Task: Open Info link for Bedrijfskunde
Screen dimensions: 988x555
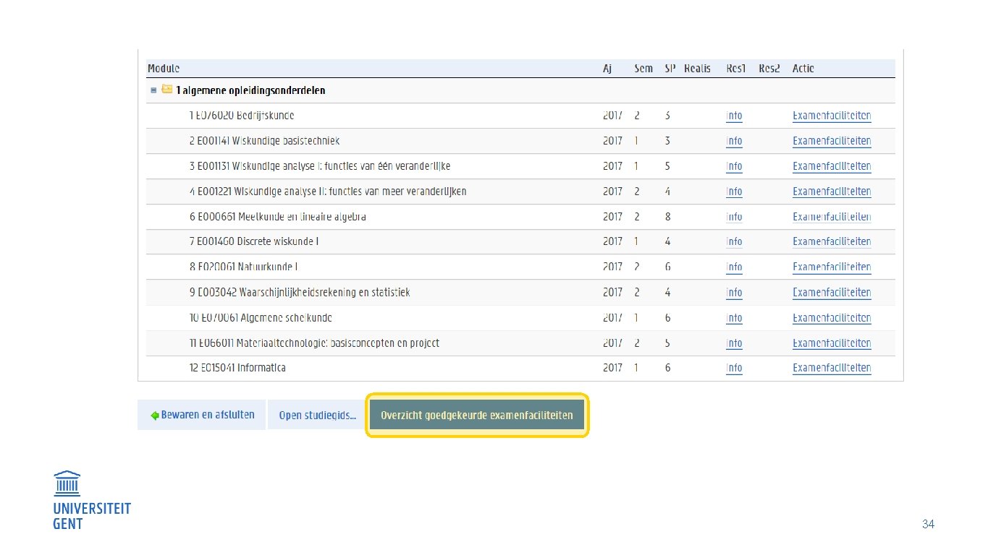Action: point(734,116)
